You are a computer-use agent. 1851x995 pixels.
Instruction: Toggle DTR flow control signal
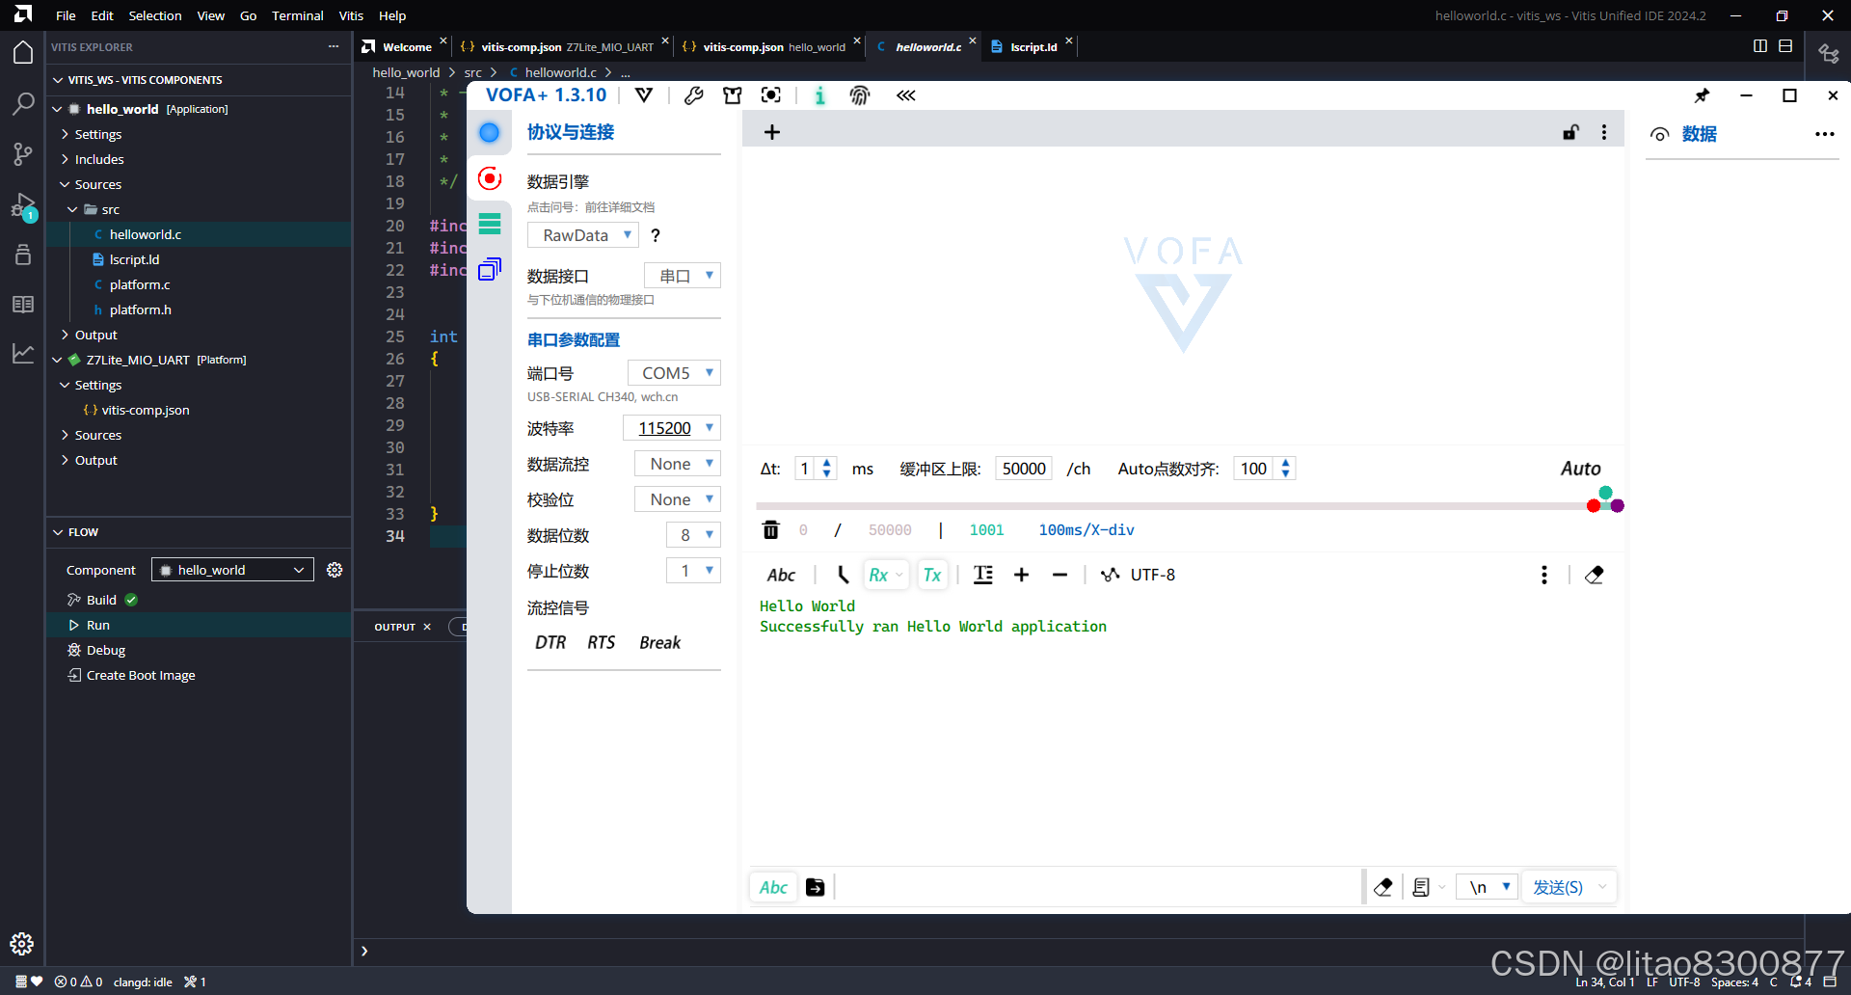point(550,642)
